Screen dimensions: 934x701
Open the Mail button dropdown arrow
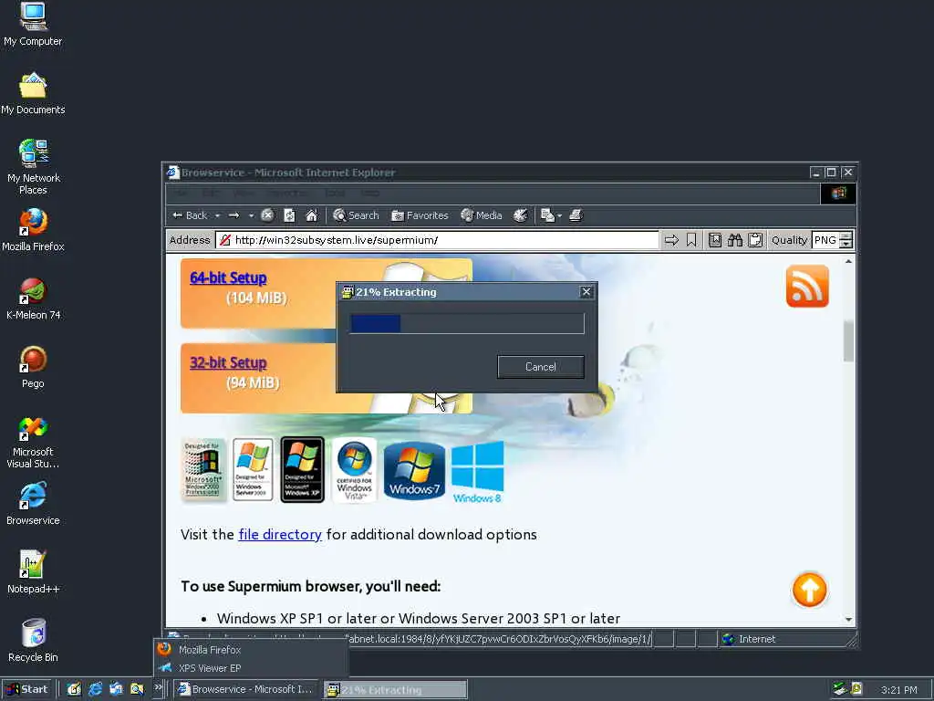pos(559,215)
